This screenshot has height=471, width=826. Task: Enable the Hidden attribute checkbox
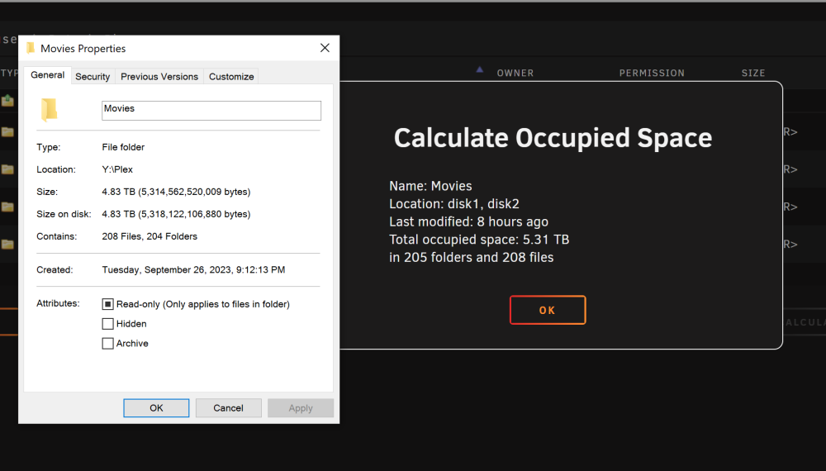click(x=107, y=323)
